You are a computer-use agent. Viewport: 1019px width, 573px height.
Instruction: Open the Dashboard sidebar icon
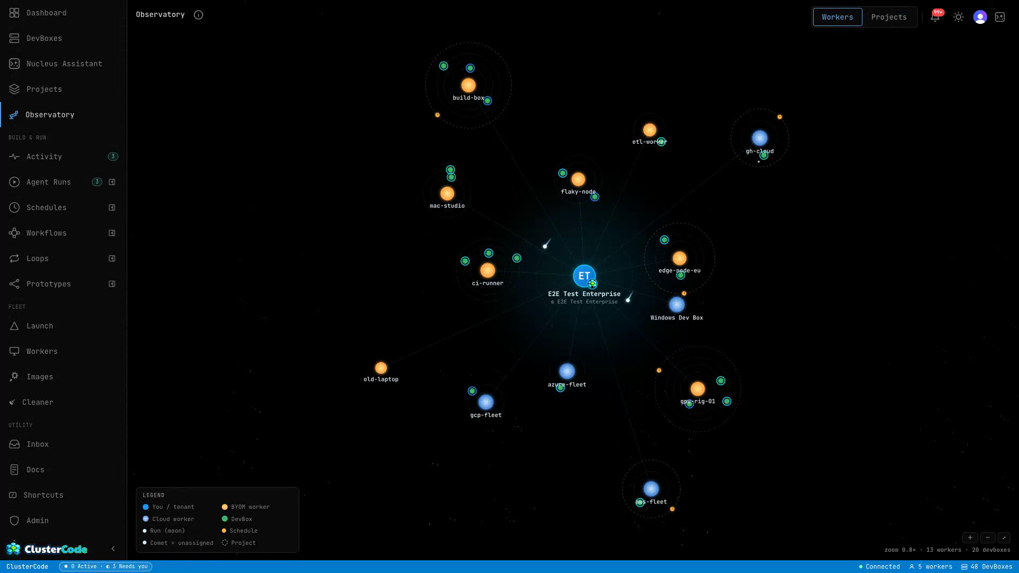14,13
